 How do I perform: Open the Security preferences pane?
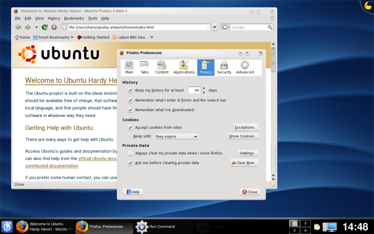[224, 67]
